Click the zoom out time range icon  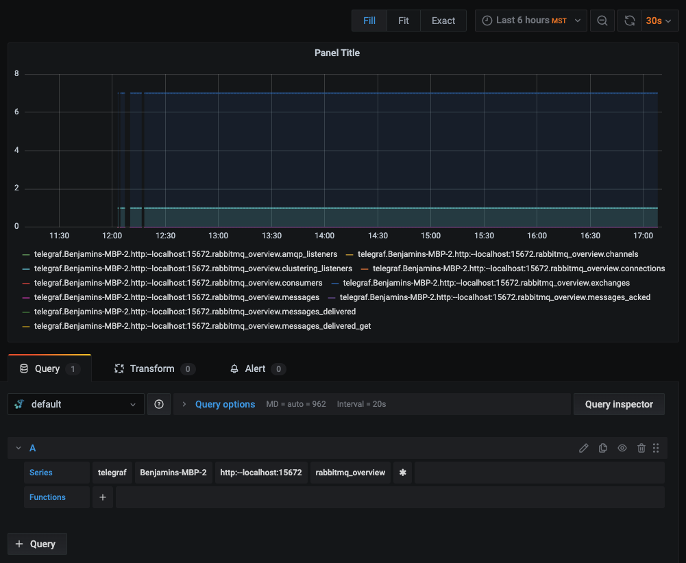point(602,21)
